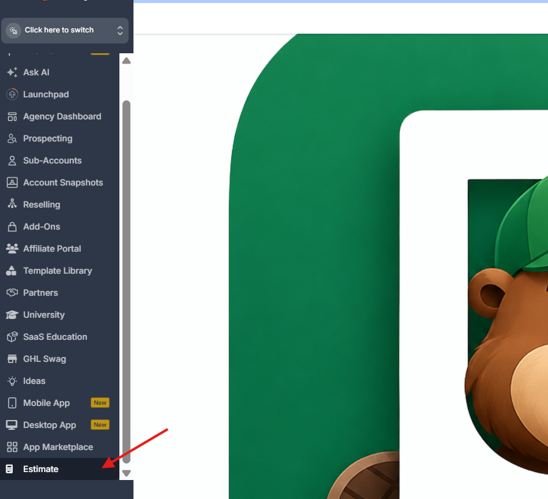Click the Ask AI sparkle icon
The height and width of the screenshot is (499, 548).
coord(12,72)
